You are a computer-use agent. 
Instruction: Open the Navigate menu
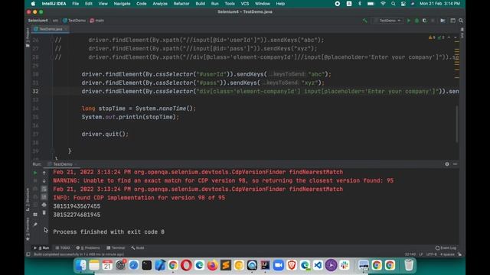point(122,4)
